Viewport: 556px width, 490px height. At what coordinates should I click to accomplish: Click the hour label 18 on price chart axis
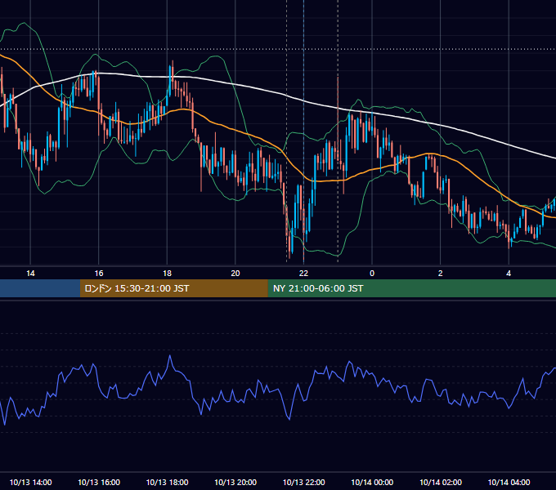(x=167, y=274)
